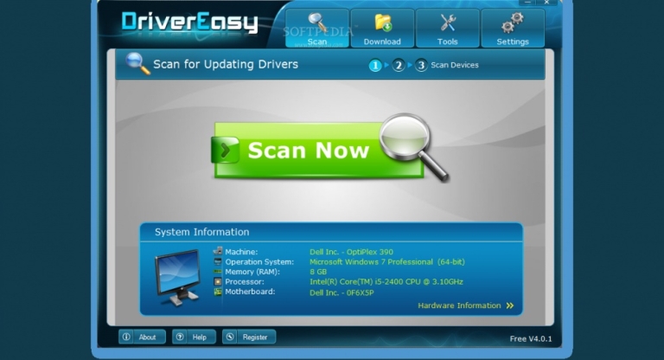Click 'Dell Inc. - OptiPlex 390' text
This screenshot has height=360, width=664.
pos(352,252)
